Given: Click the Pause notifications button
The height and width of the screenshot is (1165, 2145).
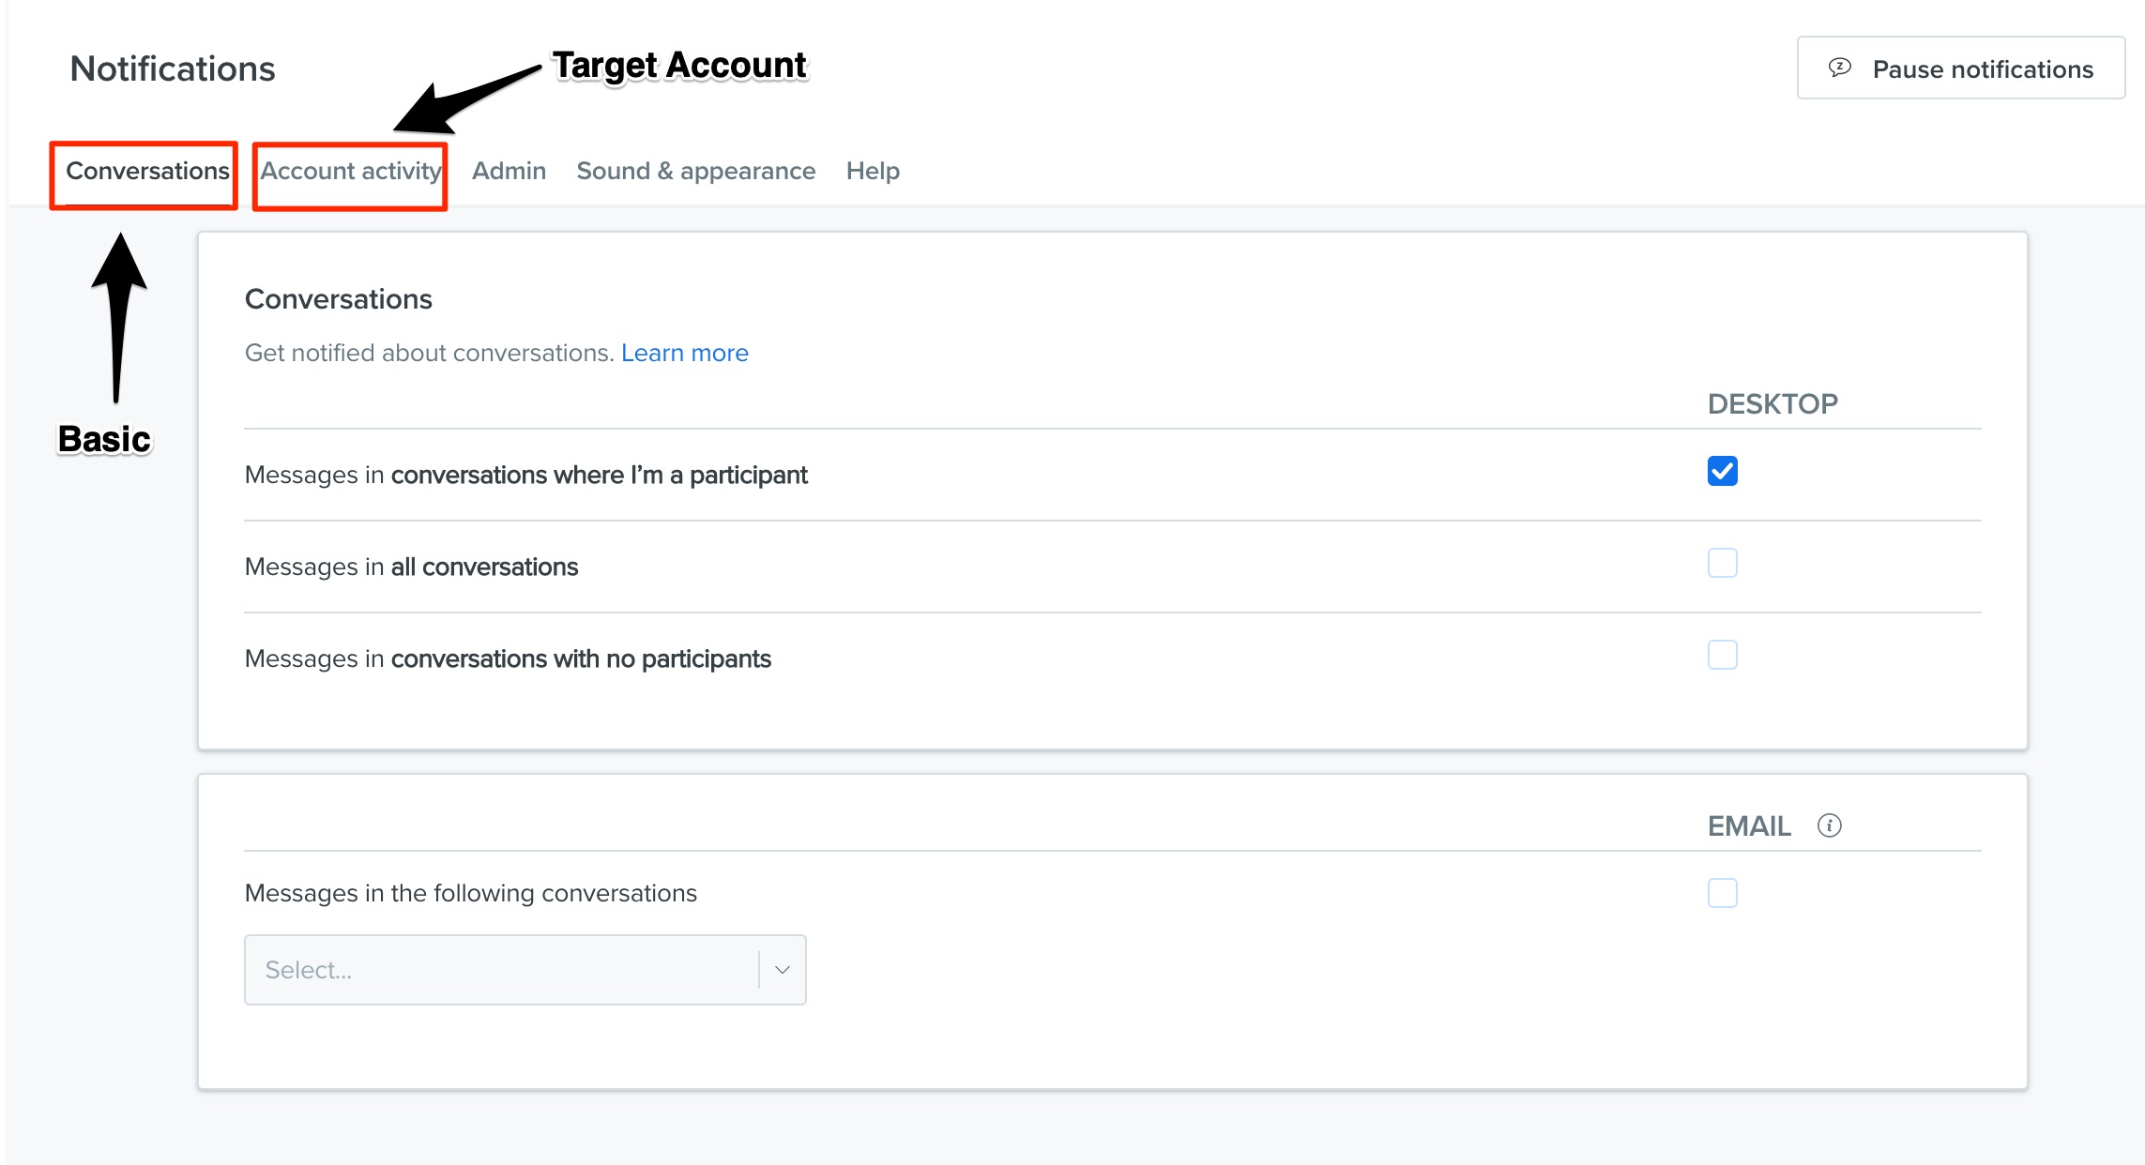Looking at the screenshot, I should coord(1960,68).
